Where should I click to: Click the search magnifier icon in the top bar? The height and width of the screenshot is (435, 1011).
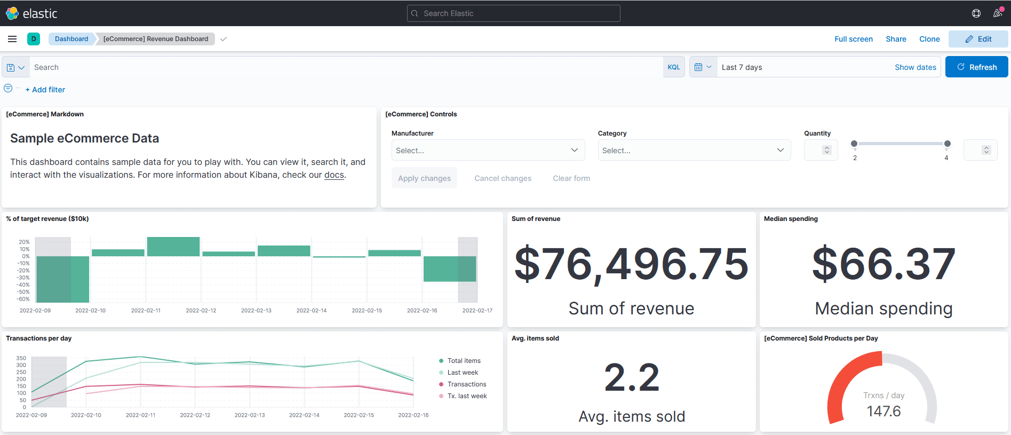(x=415, y=13)
